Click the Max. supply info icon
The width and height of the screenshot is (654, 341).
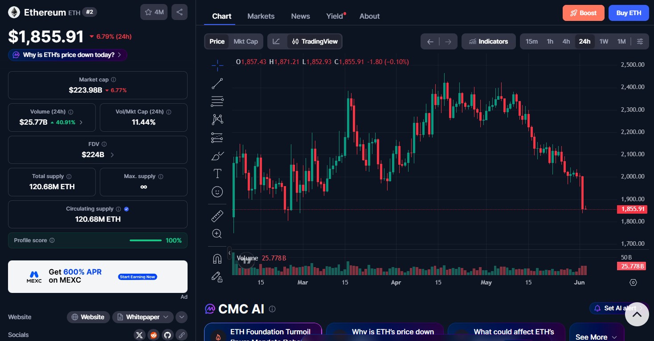(160, 177)
